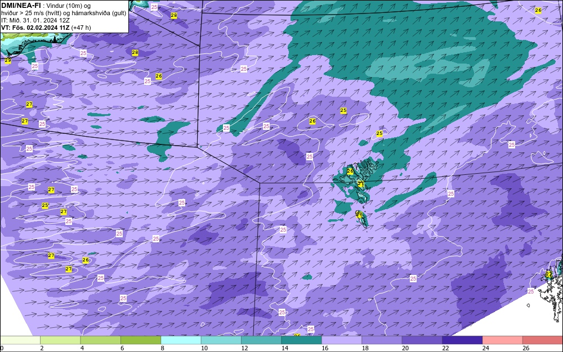563x352 pixels.
Task: Select the green 4–6 m/s color band
Action: pyautogui.click(x=101, y=340)
